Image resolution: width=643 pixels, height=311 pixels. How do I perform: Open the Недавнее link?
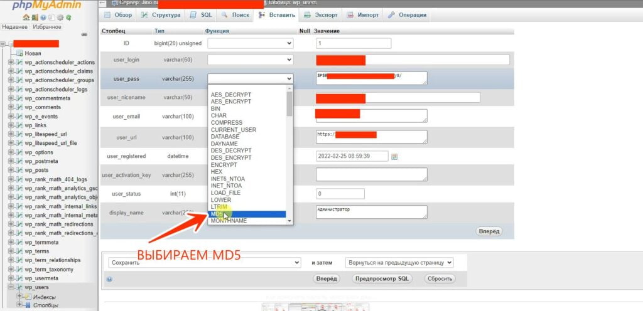pyautogui.click(x=15, y=27)
